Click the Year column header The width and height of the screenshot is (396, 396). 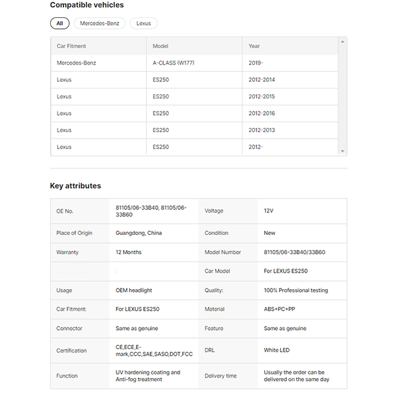point(254,46)
